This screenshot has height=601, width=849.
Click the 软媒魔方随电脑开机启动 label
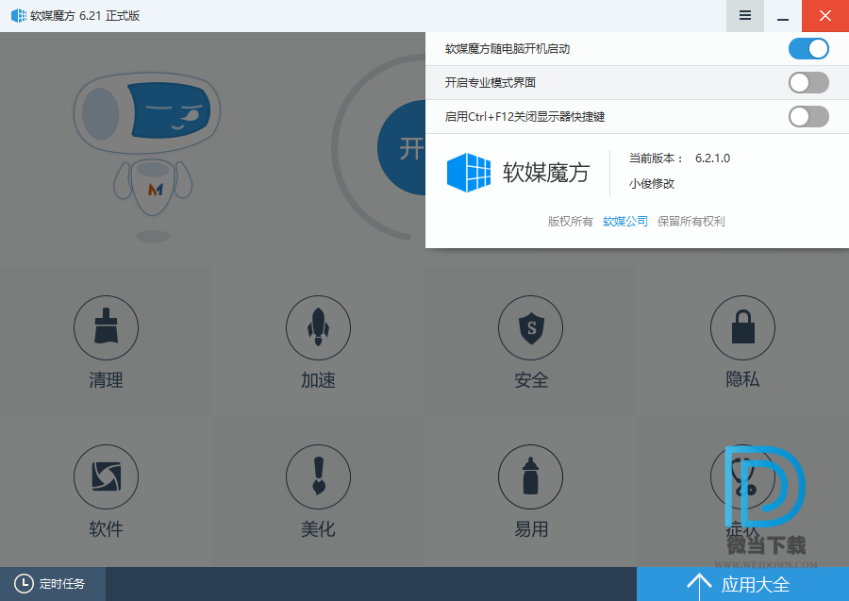508,49
